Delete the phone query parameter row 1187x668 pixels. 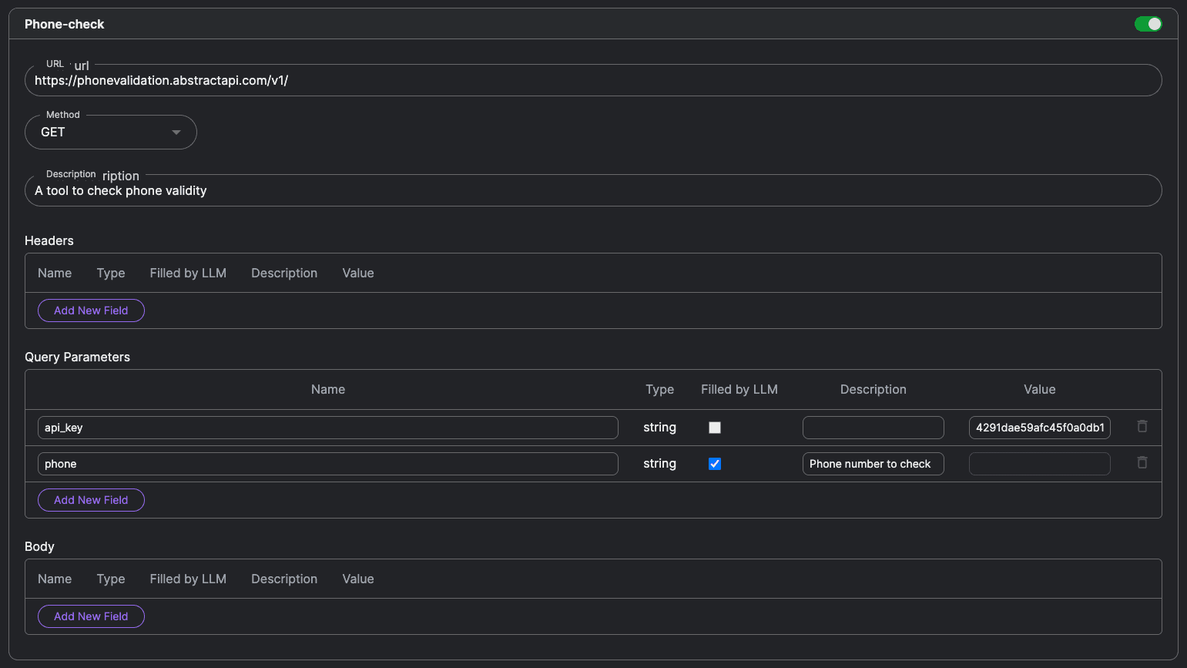pyautogui.click(x=1142, y=462)
